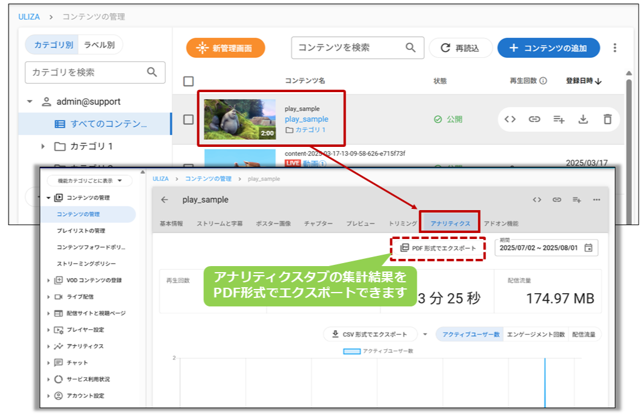Click the admin@support user icon
Screen dimensions: 644x416
(x=46, y=102)
